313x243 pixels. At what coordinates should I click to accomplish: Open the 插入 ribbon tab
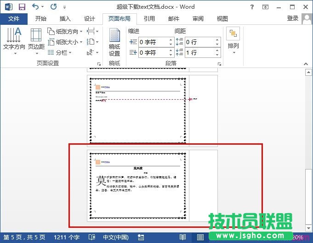[x=65, y=19]
